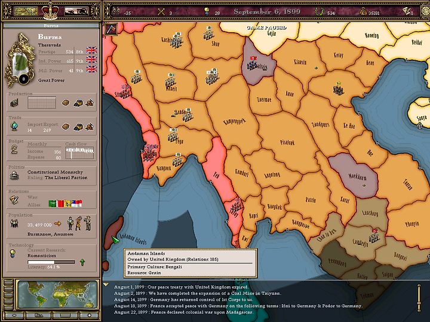Image resolution: width=430 pixels, height=322 pixels.
Task: Click the green laurel wreath prestige icon
Action: pyautogui.click(x=319, y=11)
